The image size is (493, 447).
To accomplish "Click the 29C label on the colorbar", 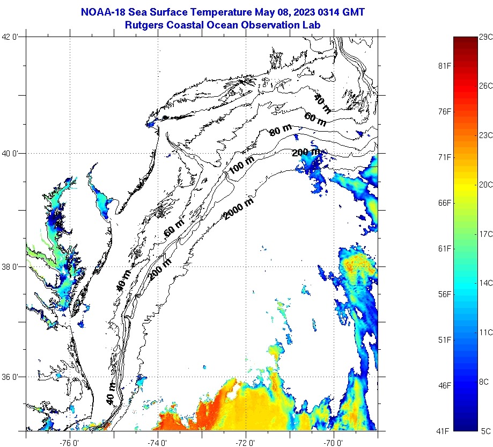I will pos(486,37).
